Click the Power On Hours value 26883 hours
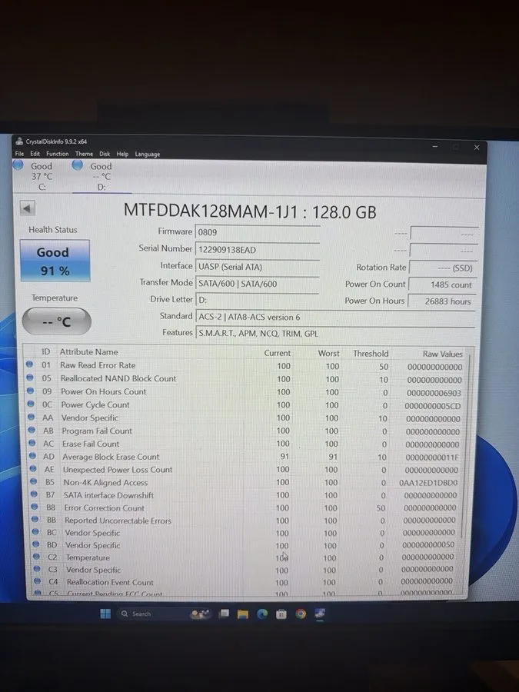Image resolution: width=519 pixels, height=692 pixels. [x=442, y=301]
